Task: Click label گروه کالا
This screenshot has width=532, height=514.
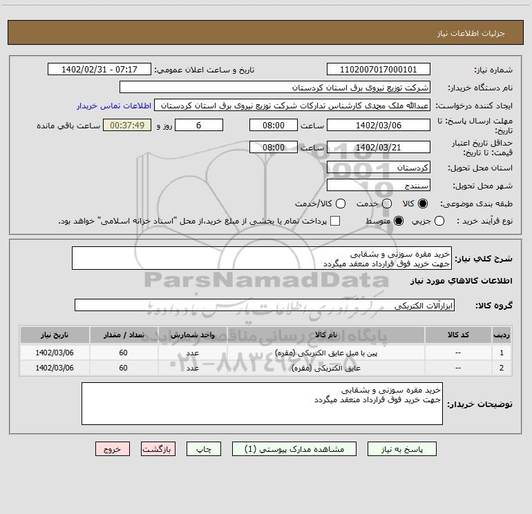Action: (494, 306)
